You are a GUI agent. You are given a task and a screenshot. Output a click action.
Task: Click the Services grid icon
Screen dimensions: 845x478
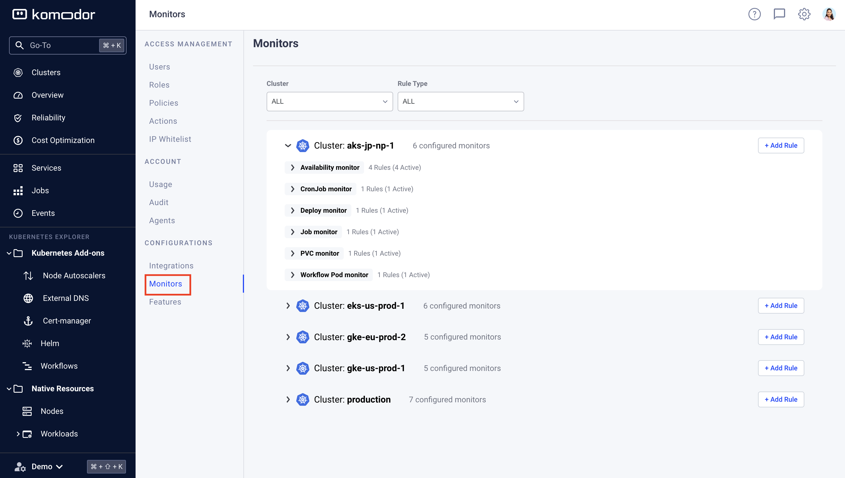click(18, 168)
